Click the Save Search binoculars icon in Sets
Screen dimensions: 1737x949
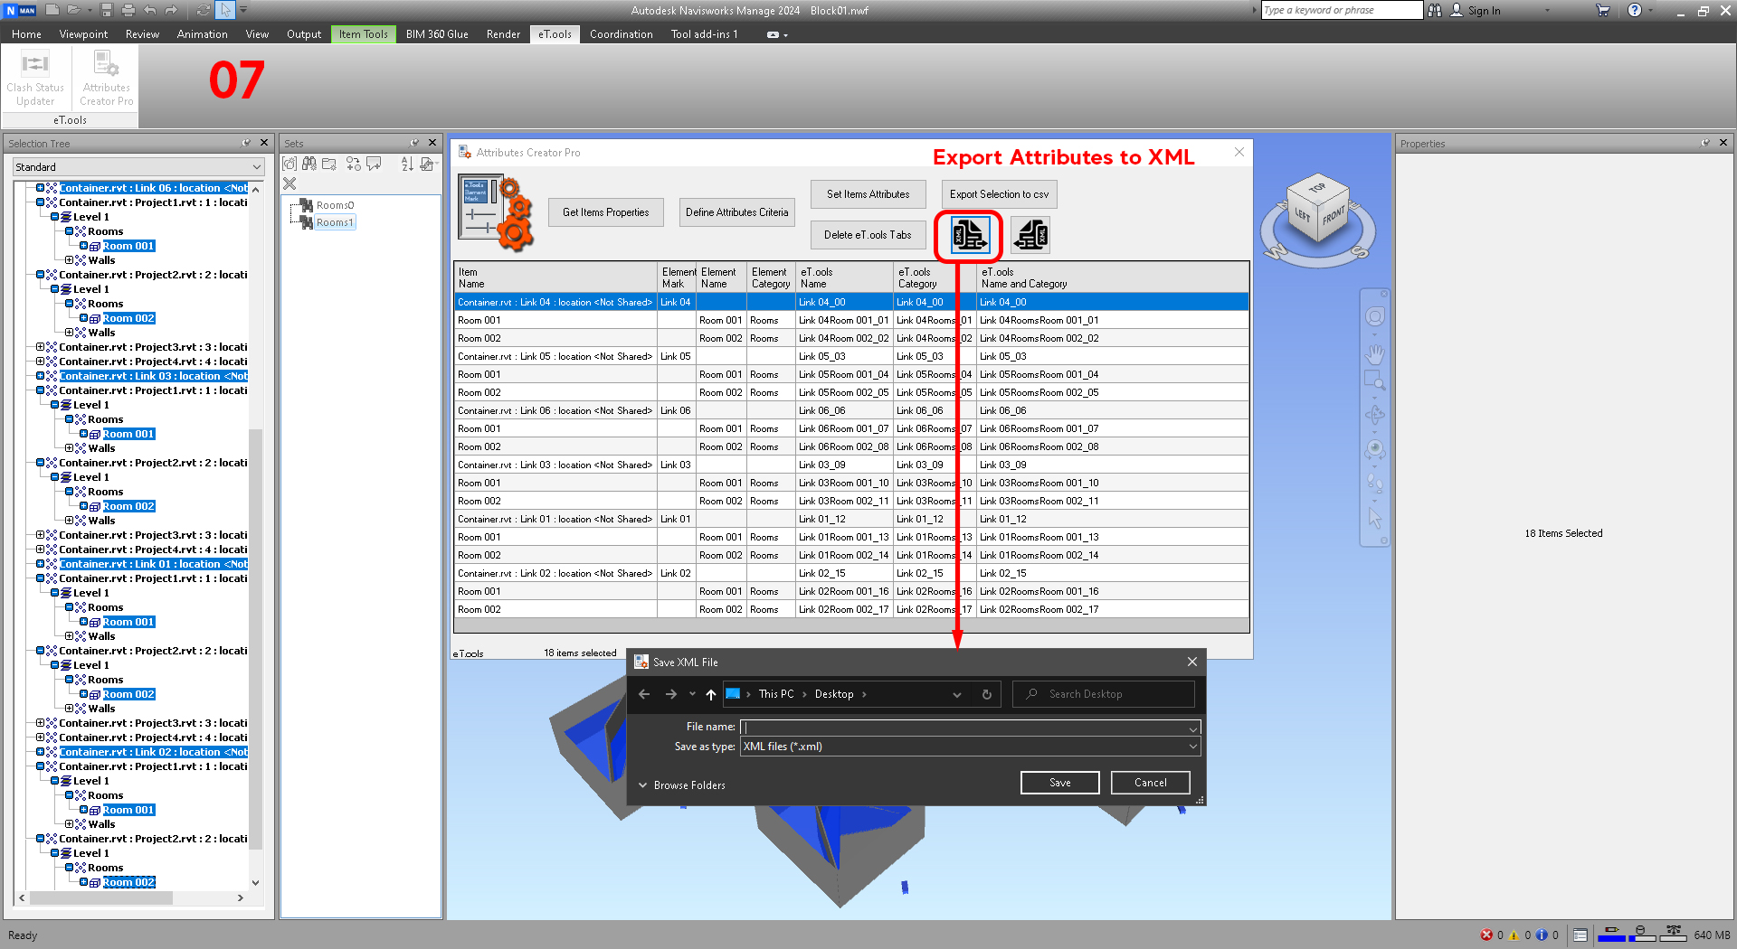coord(309,164)
